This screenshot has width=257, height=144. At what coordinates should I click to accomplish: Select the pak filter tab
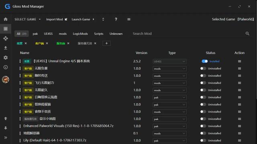[35, 34]
